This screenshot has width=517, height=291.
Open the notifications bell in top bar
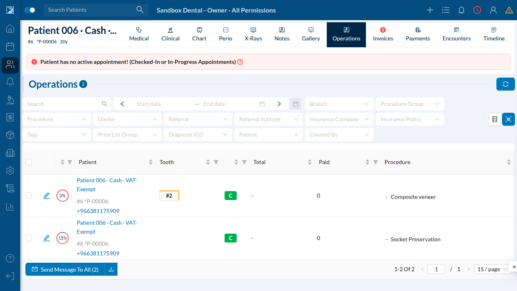click(x=461, y=10)
